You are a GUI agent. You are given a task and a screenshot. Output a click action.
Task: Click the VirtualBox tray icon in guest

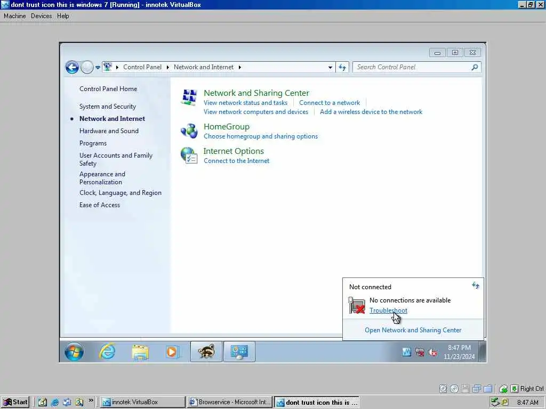click(406, 352)
